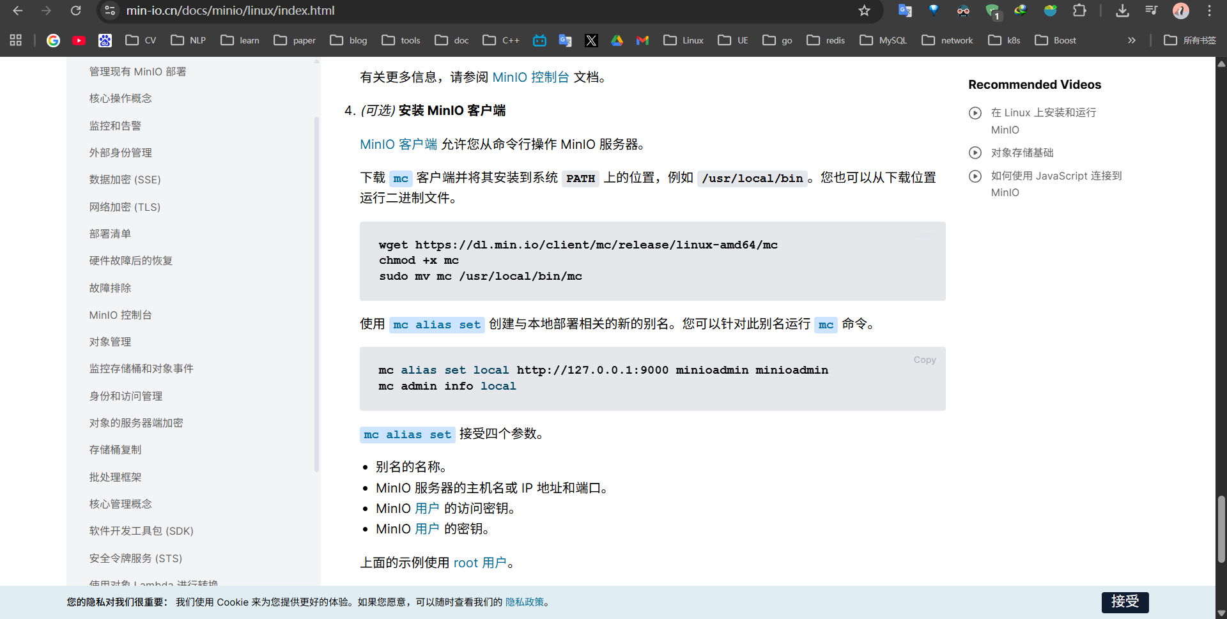This screenshot has width=1227, height=619.
Task: Expand the NLP bookmark folder
Action: (x=188, y=40)
